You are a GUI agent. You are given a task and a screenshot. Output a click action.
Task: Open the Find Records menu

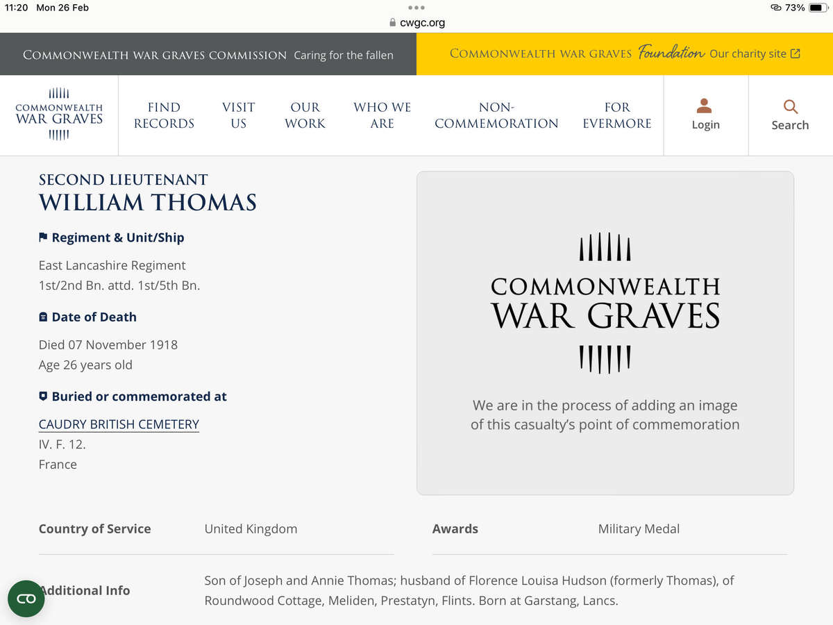(x=164, y=115)
